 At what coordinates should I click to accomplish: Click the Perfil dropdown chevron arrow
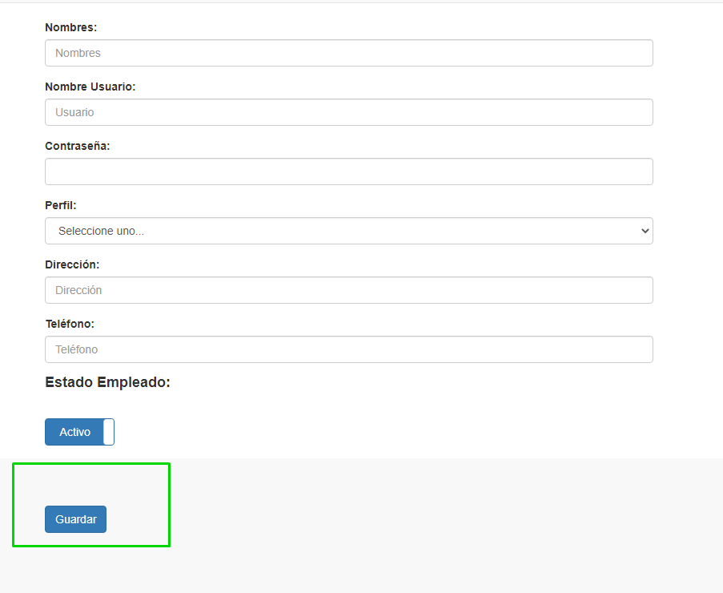(x=645, y=231)
